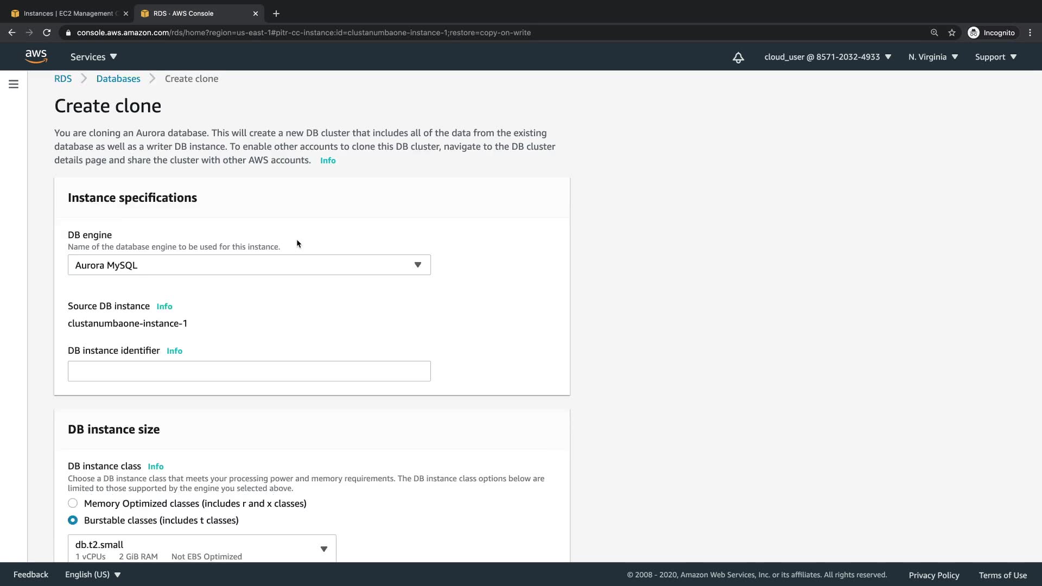Open the DB engine dropdown

tap(249, 265)
